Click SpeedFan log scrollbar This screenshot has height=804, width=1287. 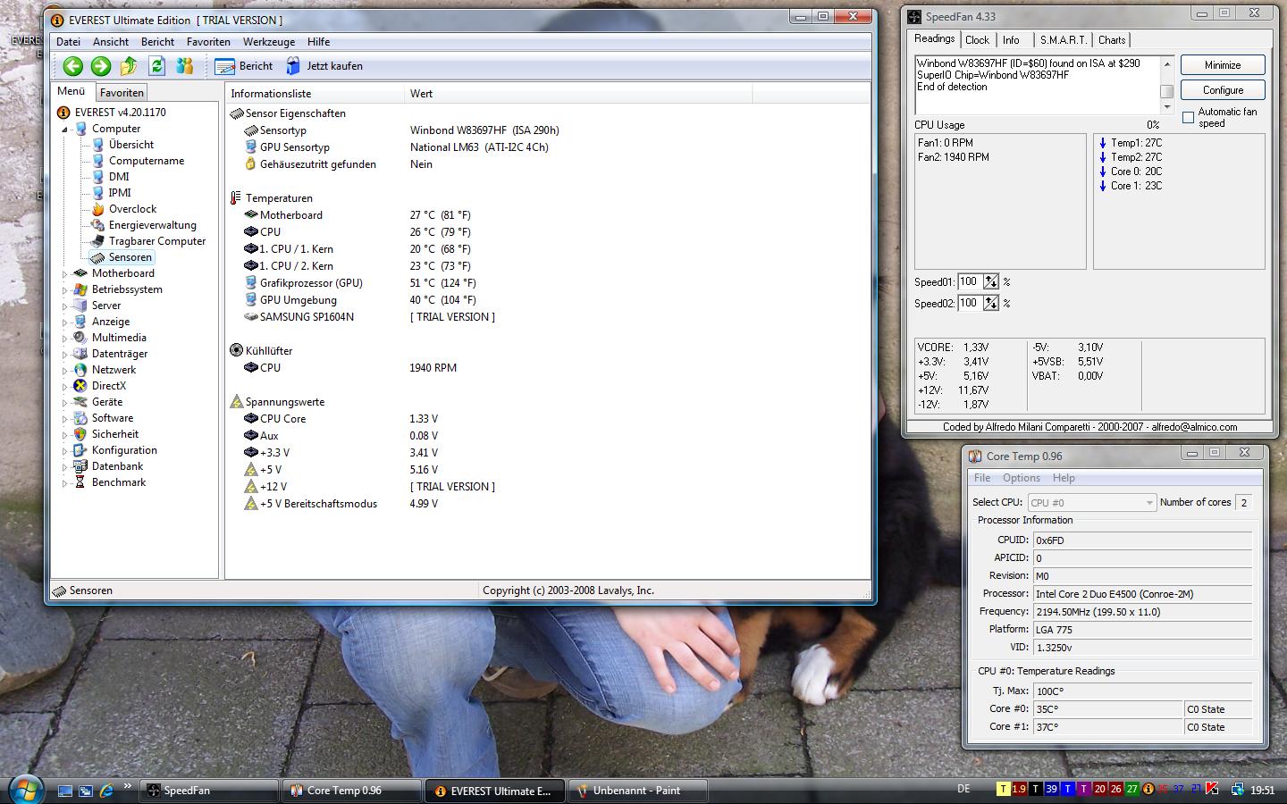click(x=1166, y=84)
